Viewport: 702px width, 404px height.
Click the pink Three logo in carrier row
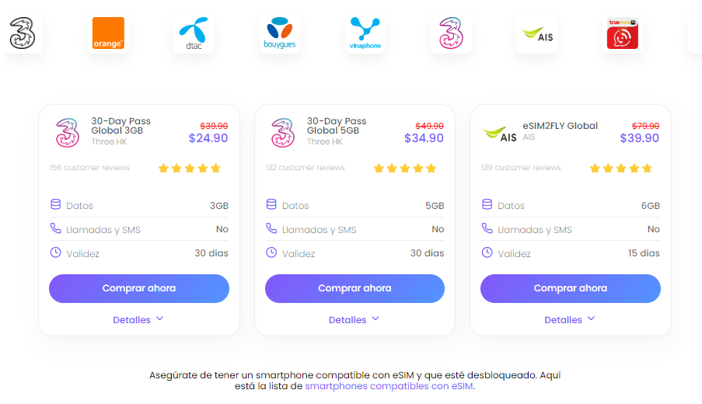click(451, 34)
